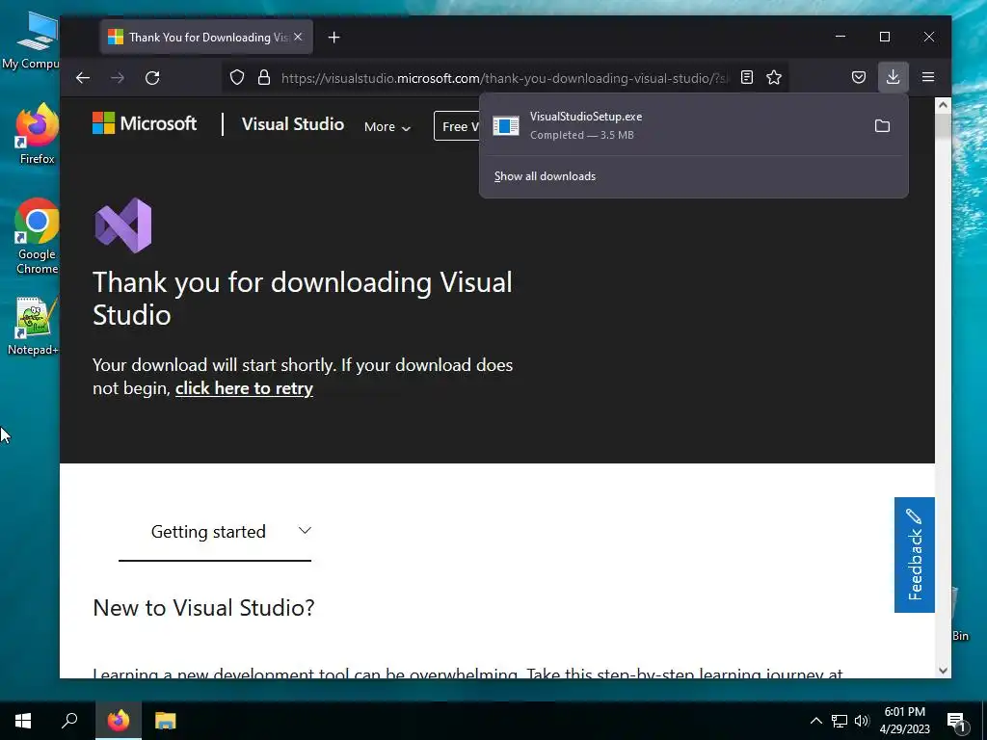View site security via the padlock icon
This screenshot has width=987, height=740.
pos(264,77)
